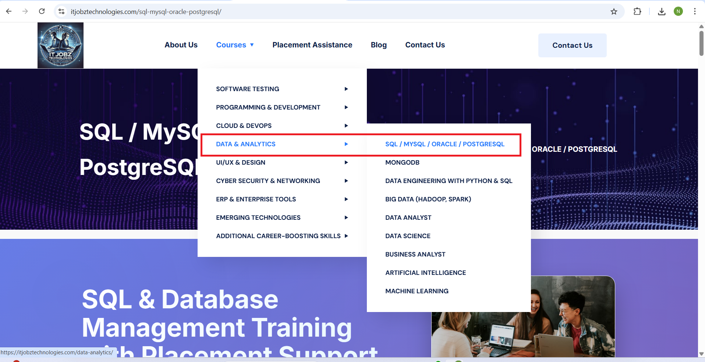View site information icon in address bar
This screenshot has width=705, height=362.
point(62,11)
